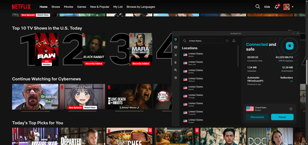This screenshot has height=145, width=308.
Task: Switch to Kids profile link
Action: [x=267, y=7]
